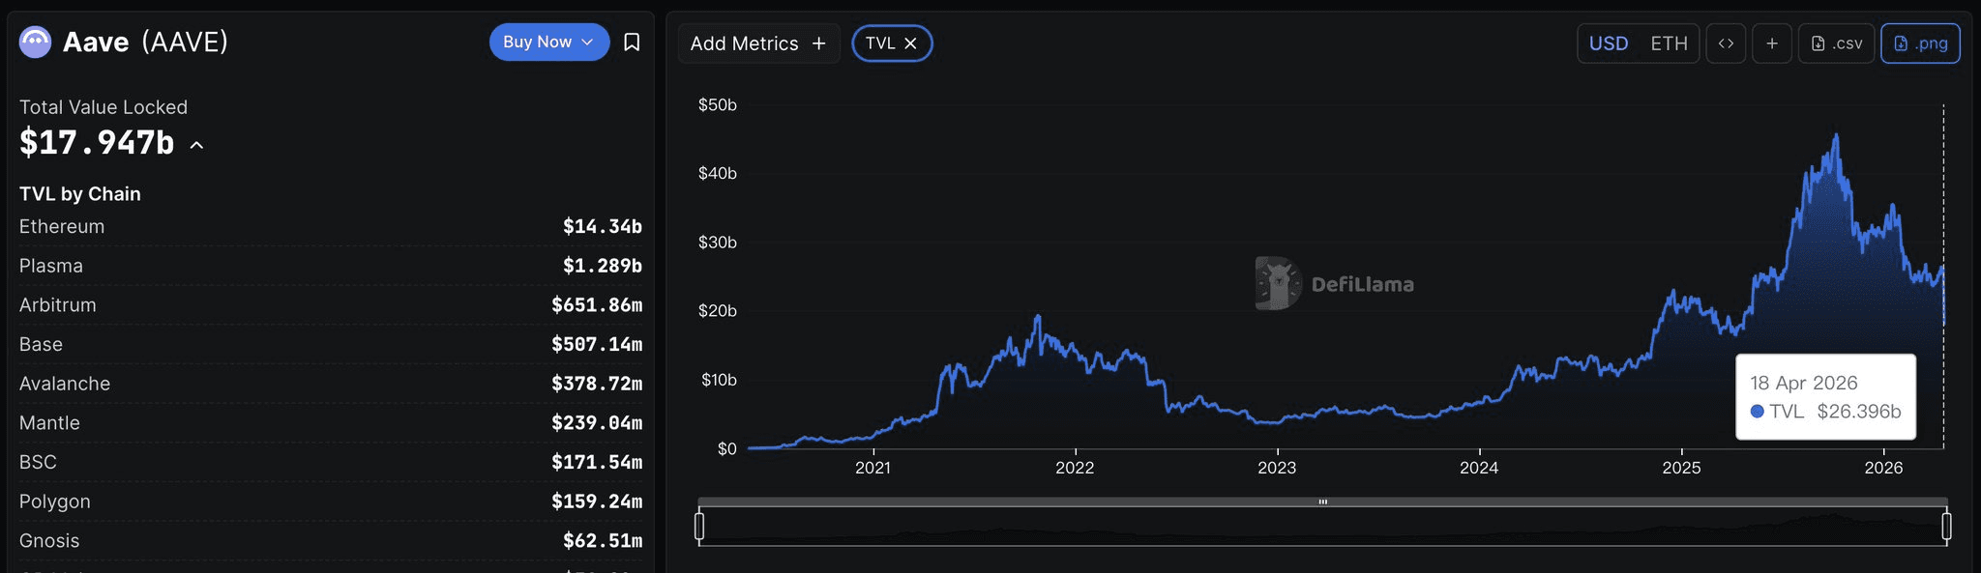
Task: Open the embed code icon button
Action: click(x=1726, y=43)
